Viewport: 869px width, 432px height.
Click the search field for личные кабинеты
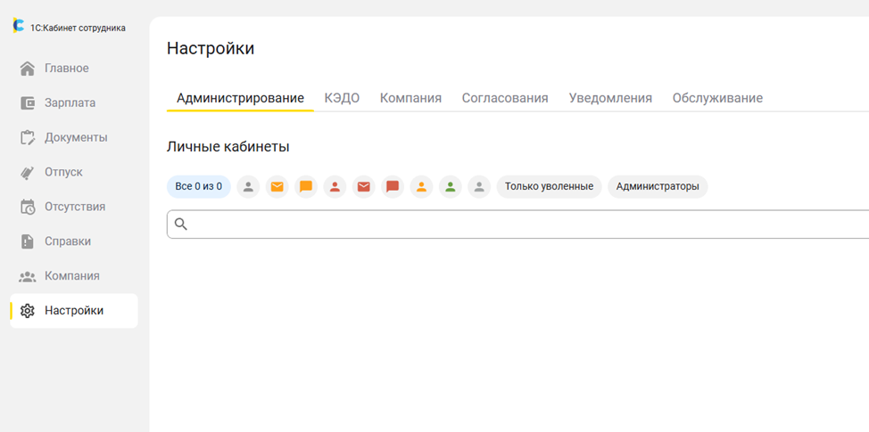pyautogui.click(x=517, y=224)
